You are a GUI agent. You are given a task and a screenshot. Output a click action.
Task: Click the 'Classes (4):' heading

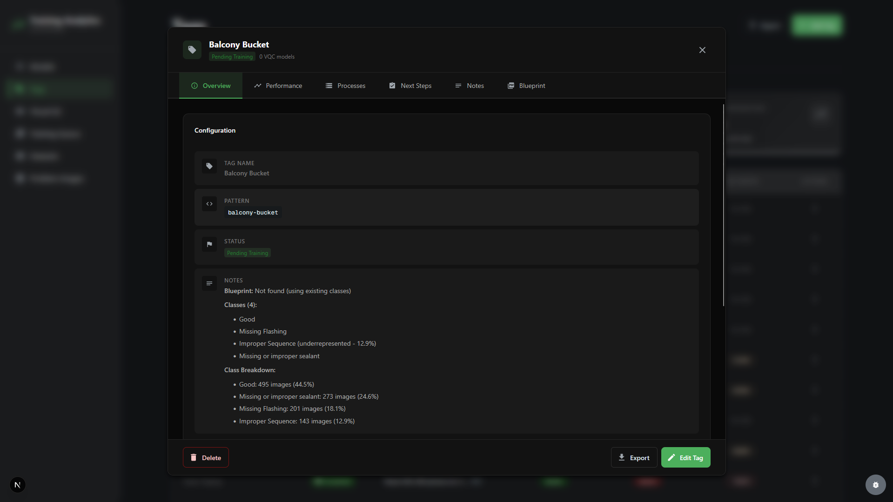pos(241,305)
